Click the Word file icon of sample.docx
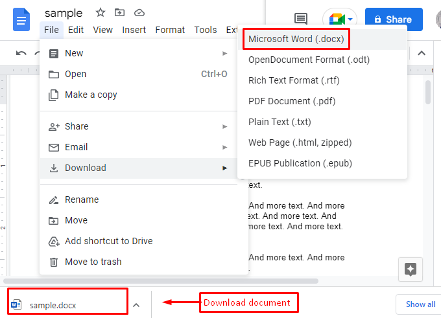The height and width of the screenshot is (318, 441). pos(16,304)
